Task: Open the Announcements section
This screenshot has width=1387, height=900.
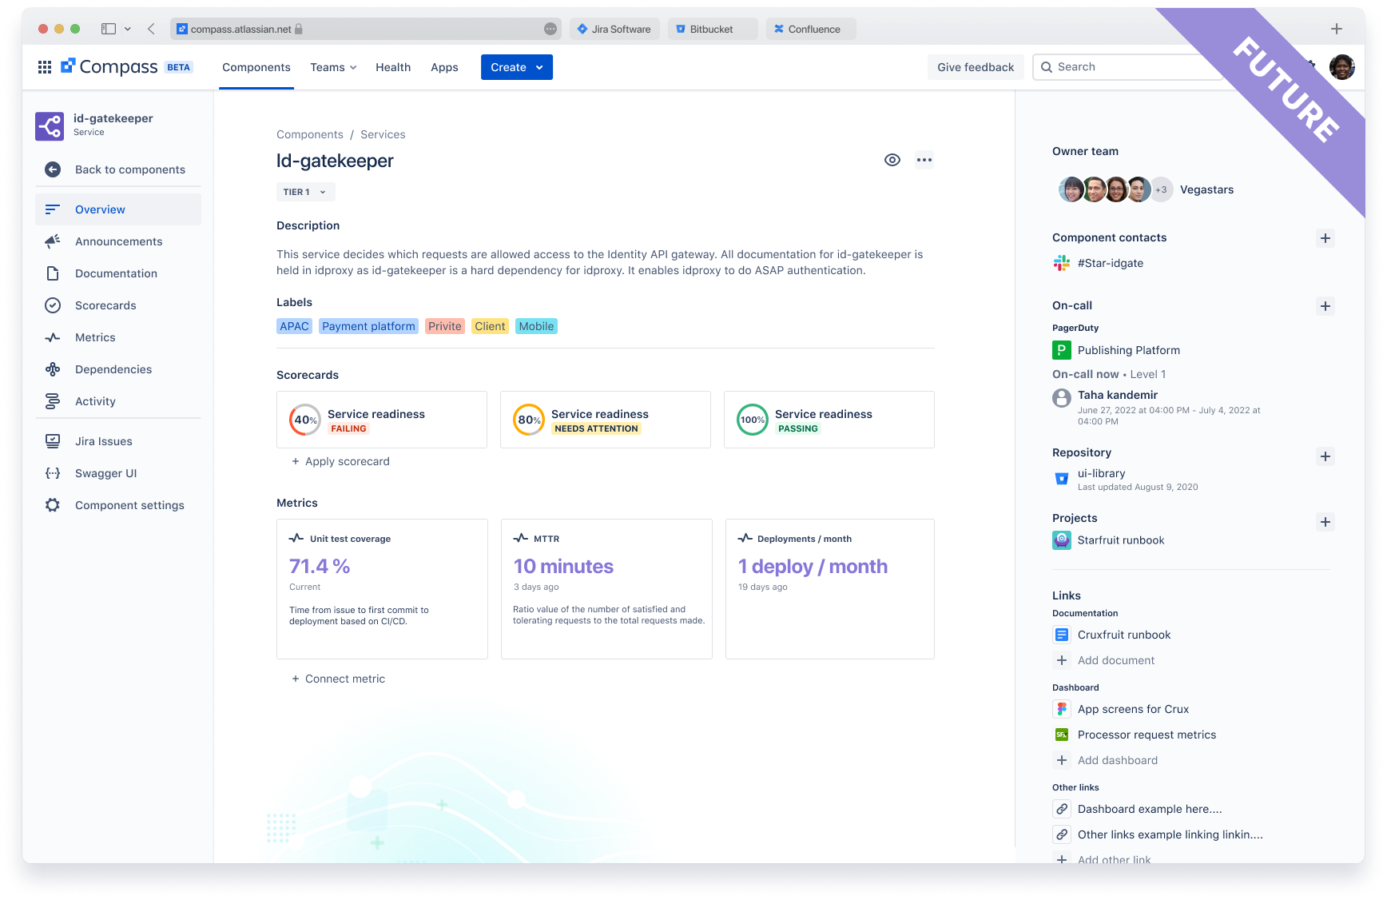Action: pyautogui.click(x=118, y=241)
